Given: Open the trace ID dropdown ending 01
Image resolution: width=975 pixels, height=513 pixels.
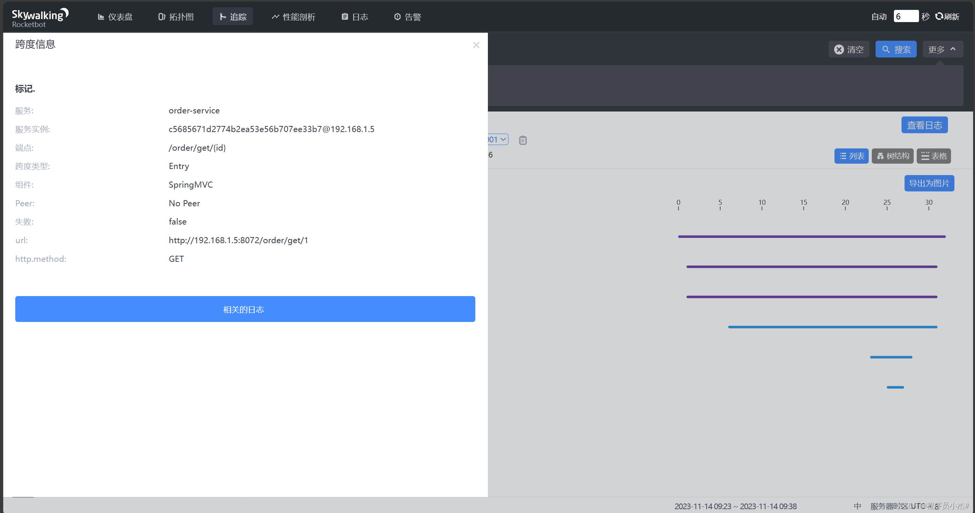Looking at the screenshot, I should (x=498, y=140).
